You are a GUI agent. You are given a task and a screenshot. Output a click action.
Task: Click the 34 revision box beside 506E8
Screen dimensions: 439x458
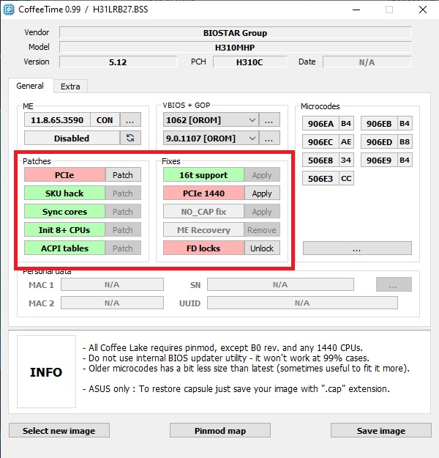click(x=346, y=160)
